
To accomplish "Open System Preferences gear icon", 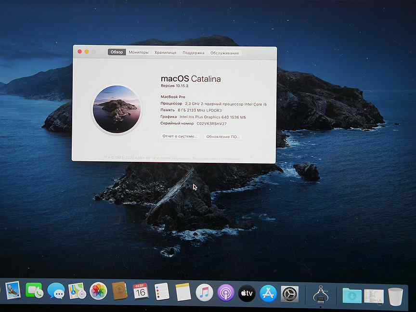I will pyautogui.click(x=289, y=294).
